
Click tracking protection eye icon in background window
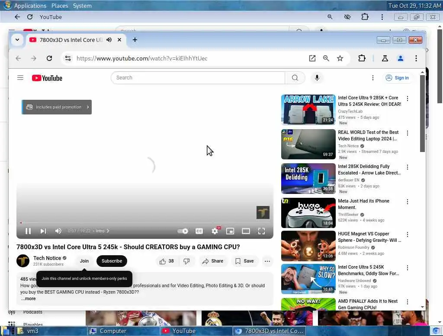pyautogui.click(x=347, y=17)
